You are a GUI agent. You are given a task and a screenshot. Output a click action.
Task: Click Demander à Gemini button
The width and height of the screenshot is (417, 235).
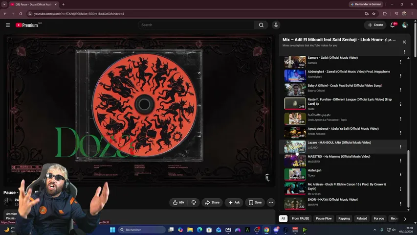(366, 4)
